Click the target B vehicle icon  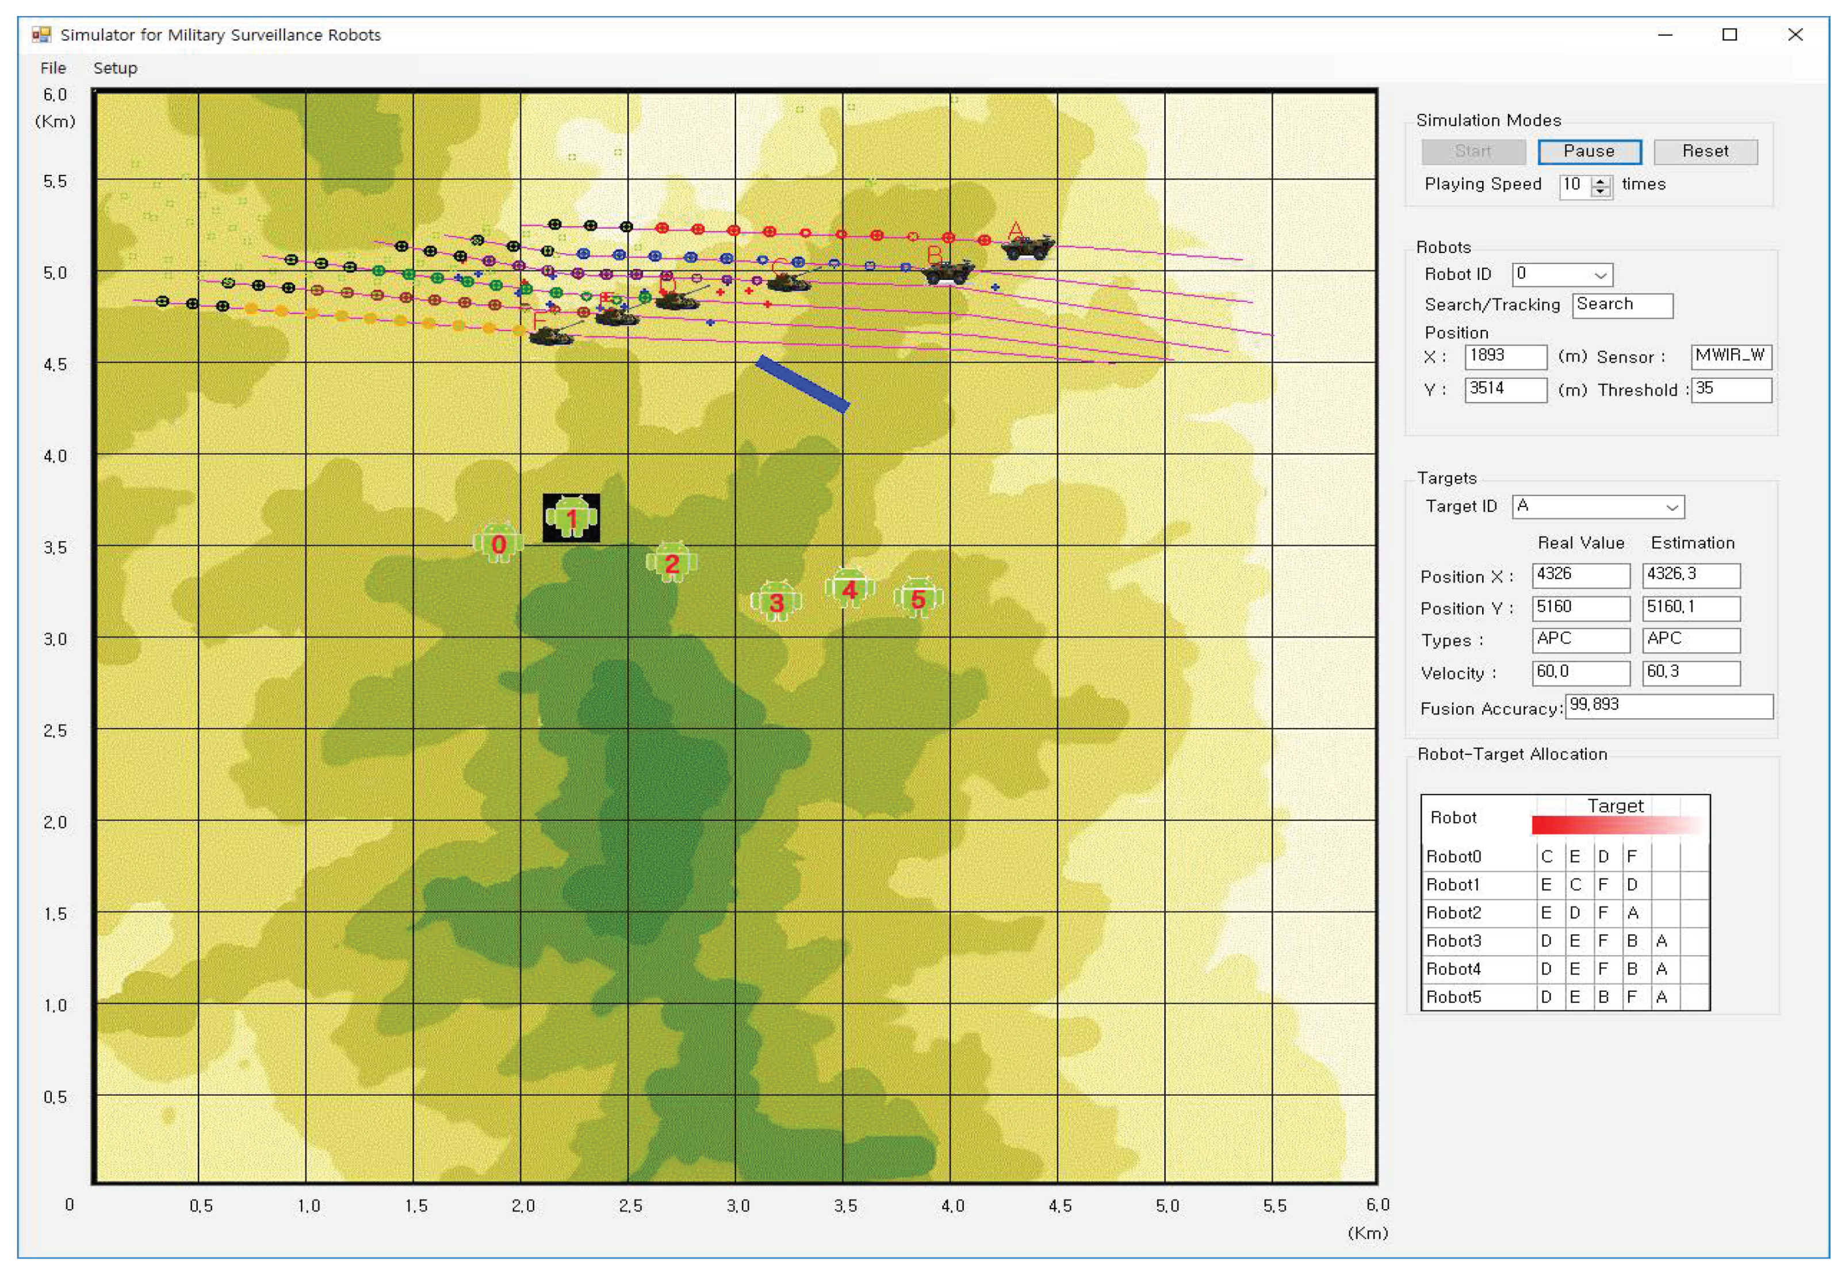coord(948,273)
